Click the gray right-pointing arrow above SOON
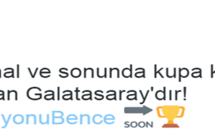 (138, 110)
